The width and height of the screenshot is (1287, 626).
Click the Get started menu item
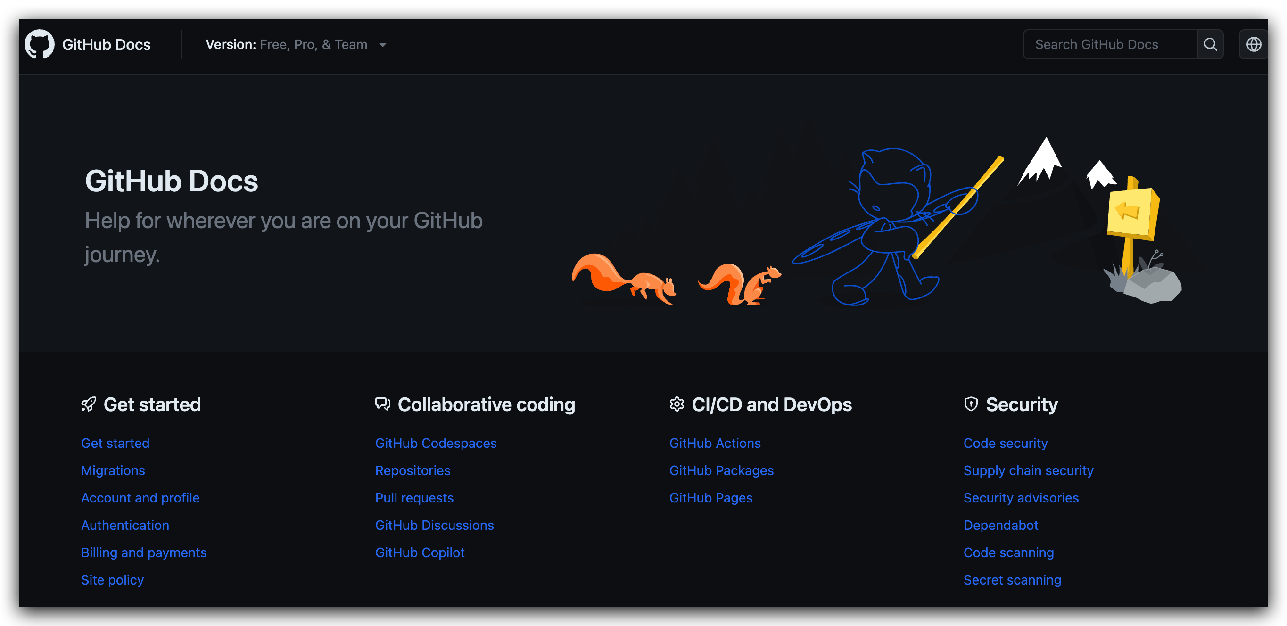115,443
